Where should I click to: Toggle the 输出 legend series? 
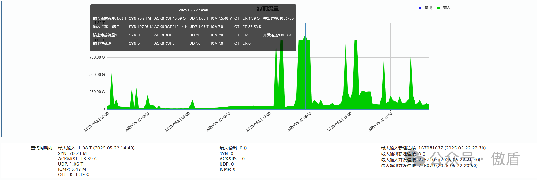424,8
